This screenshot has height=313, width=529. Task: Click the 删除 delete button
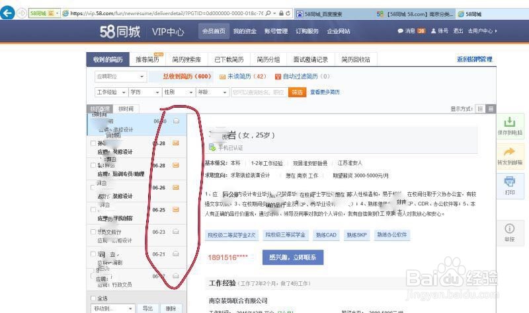point(171,308)
